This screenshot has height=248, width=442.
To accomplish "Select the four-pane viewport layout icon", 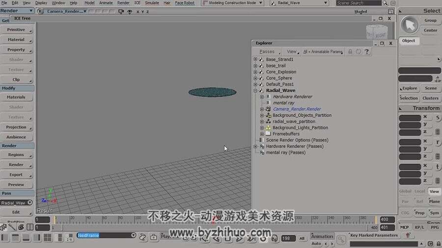I will point(47,238).
